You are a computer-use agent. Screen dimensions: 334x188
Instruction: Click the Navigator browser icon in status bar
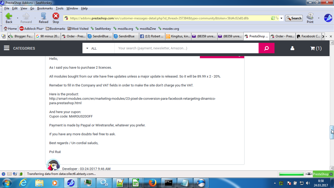[4, 174]
